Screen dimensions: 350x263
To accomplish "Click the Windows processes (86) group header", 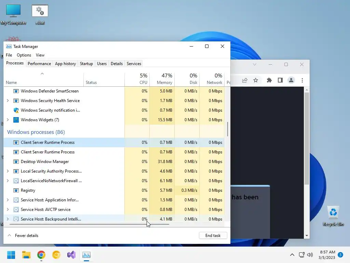I will click(36, 132).
